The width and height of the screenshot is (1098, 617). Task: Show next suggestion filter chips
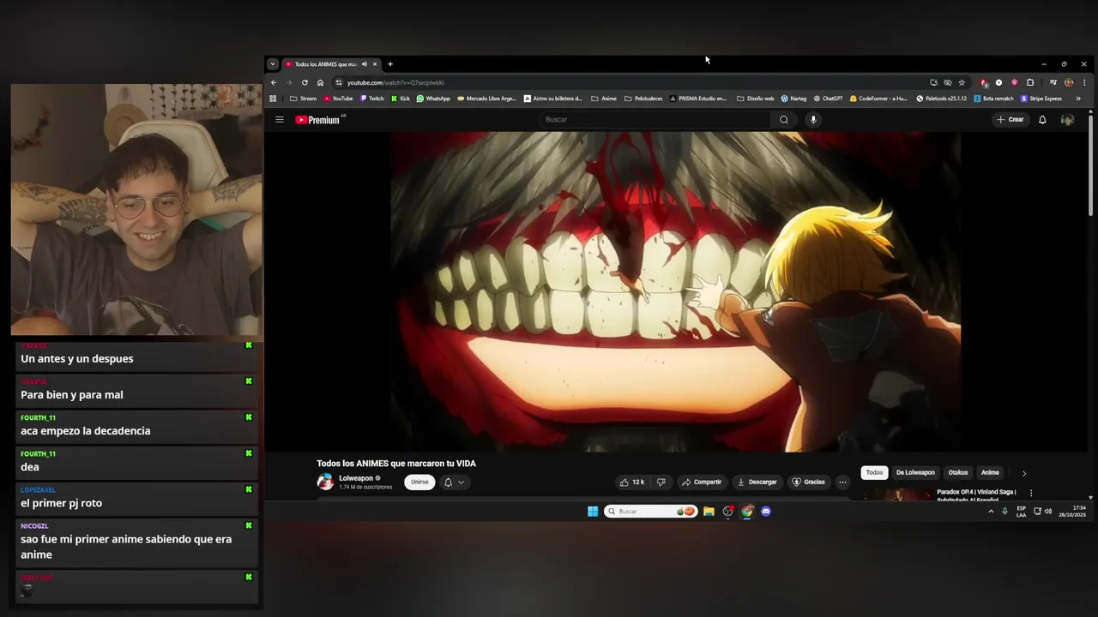coord(1023,473)
